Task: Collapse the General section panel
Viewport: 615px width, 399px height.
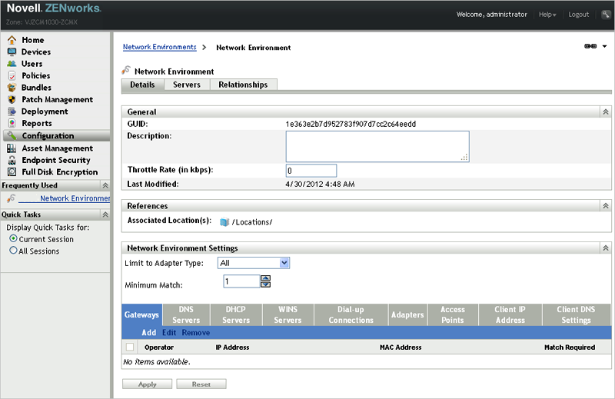Action: [605, 112]
